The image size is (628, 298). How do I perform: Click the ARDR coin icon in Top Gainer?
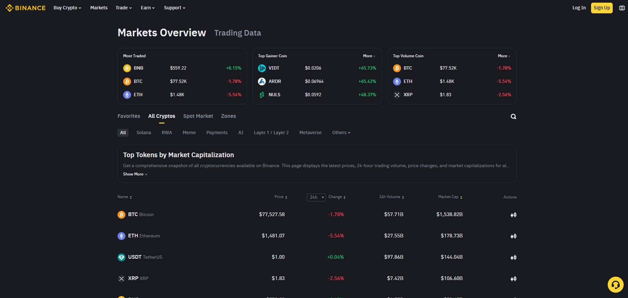pos(262,82)
